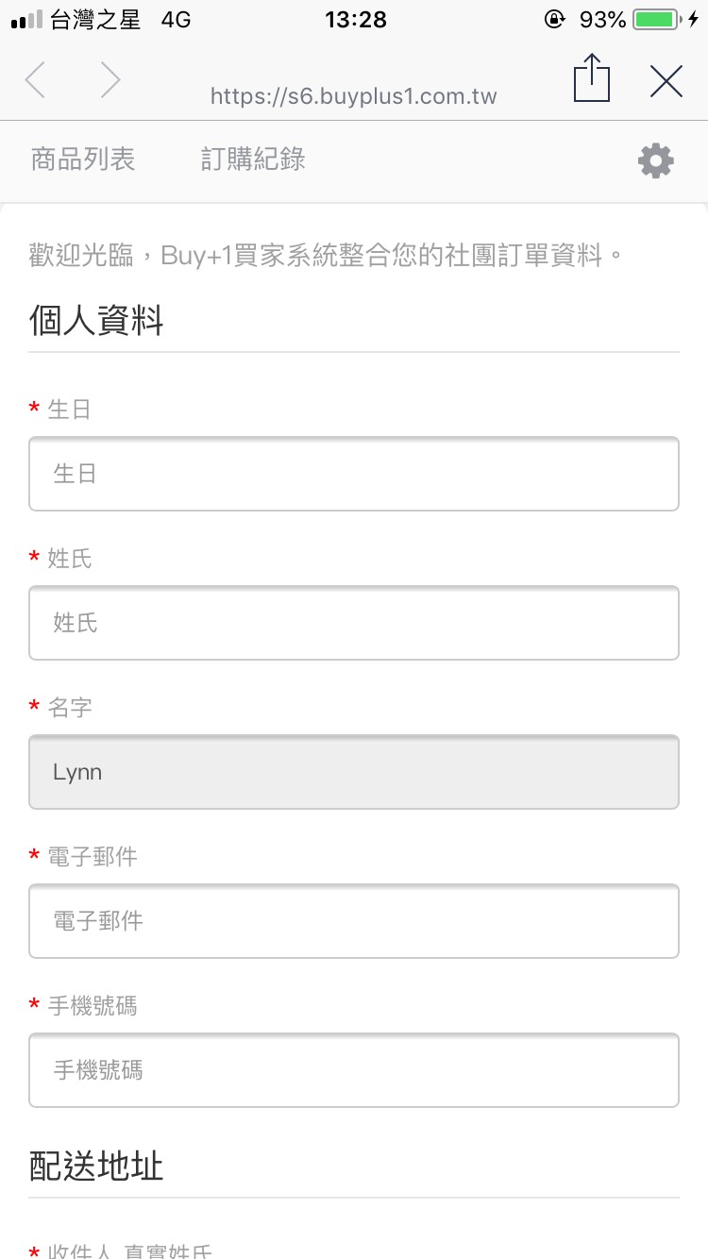Tap the 個人資料 section heading

pos(96,321)
